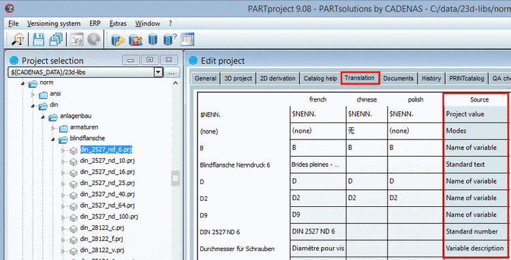Screen dimensions: 511x260
Task: Select din_2527_nd_100.prj in the tree
Action: click(x=109, y=216)
